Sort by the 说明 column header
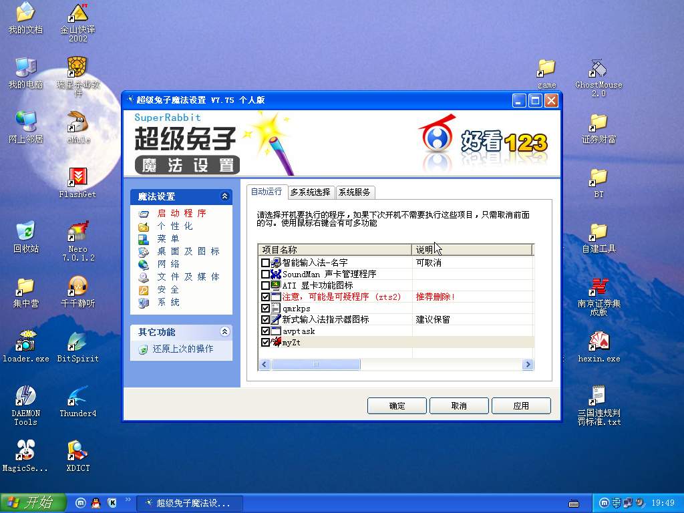The image size is (684, 513). coord(472,250)
